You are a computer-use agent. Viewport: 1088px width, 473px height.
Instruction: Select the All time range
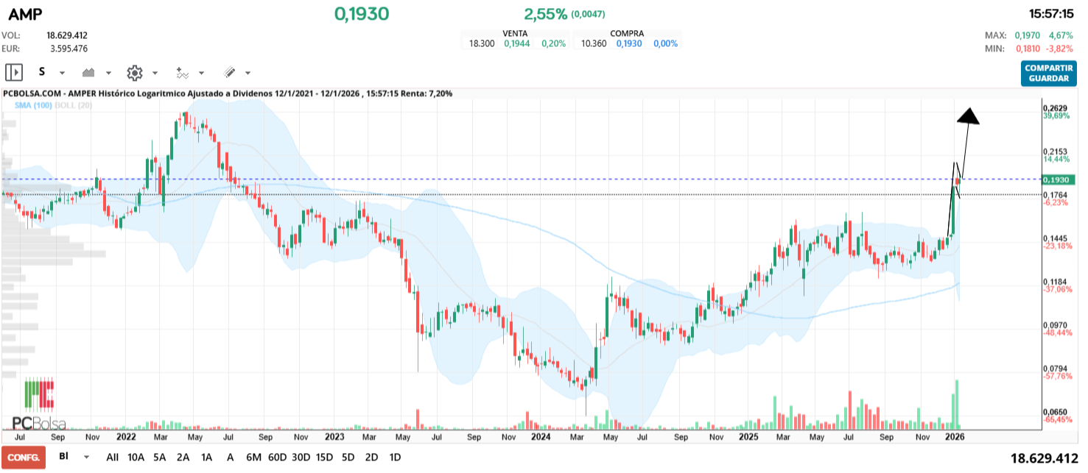(113, 457)
